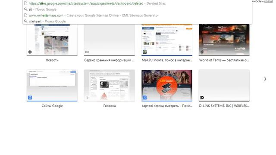
Task: Open the World of Tanks thumbnail
Action: point(224,40)
